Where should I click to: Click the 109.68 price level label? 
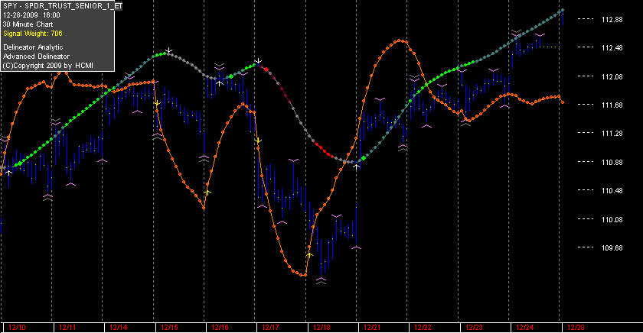point(612,248)
